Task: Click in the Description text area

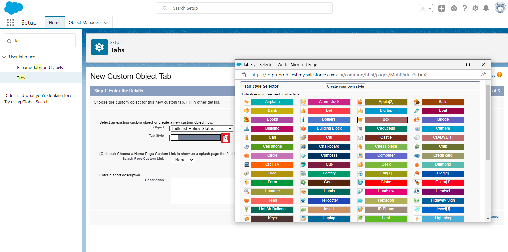Action: [203, 191]
